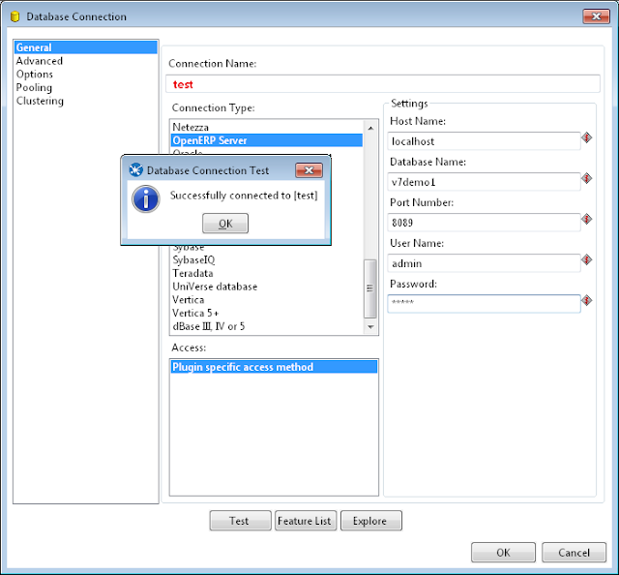This screenshot has height=575, width=619.
Task: Click the connection type list scroll down arrow
Action: coord(370,327)
